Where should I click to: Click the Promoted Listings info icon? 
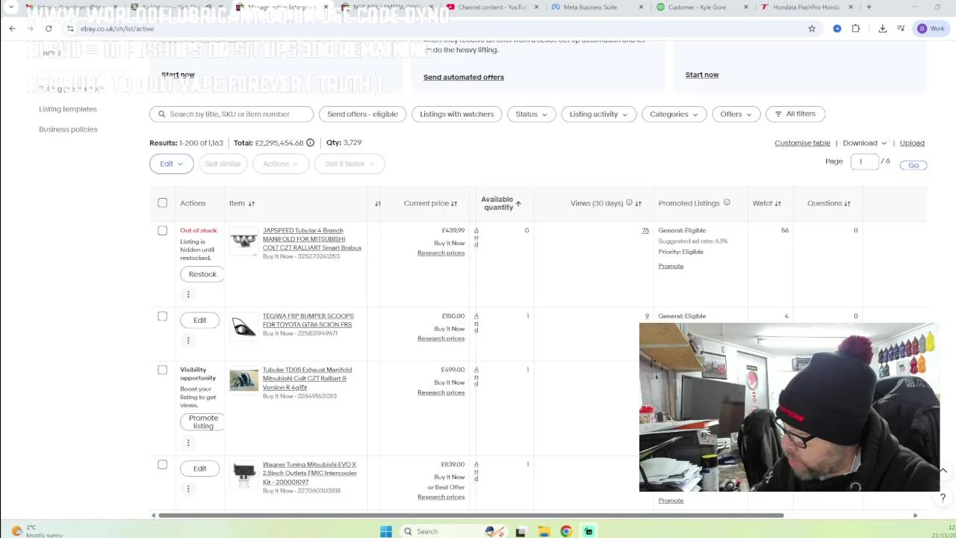(727, 203)
